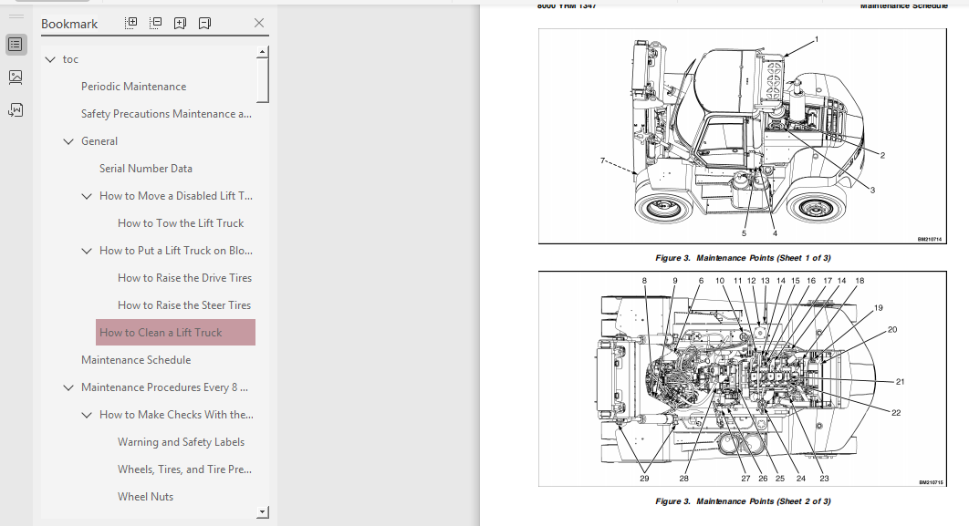
Task: Click the General bookmark label
Action: pyautogui.click(x=99, y=141)
